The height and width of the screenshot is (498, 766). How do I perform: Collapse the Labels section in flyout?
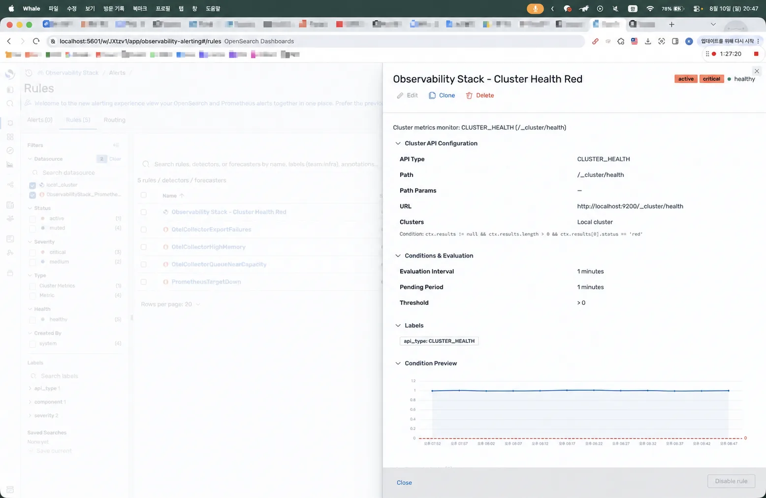pos(398,326)
